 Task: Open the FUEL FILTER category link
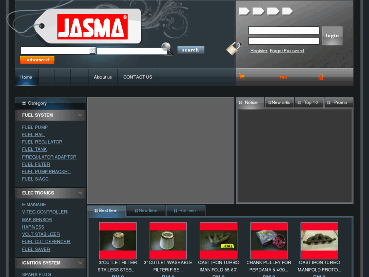(x=36, y=164)
